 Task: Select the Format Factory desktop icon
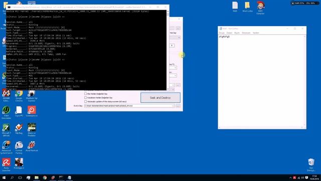tap(19, 147)
